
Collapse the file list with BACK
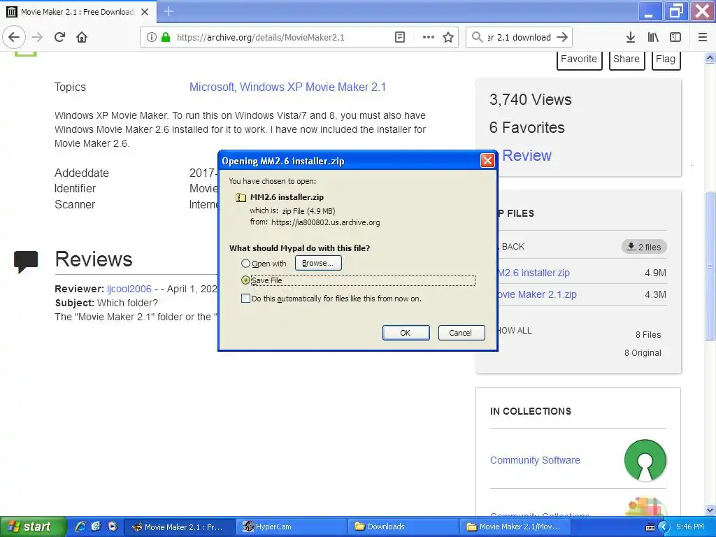pyautogui.click(x=513, y=247)
